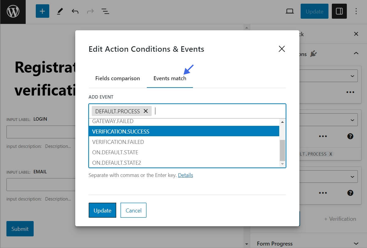The height and width of the screenshot is (248, 367).
Task: Click the event dropdown scrollbar thumb
Action: click(x=282, y=150)
